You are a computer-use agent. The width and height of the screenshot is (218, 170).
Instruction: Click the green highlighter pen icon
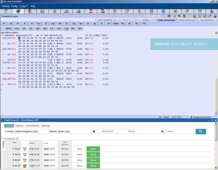click(210, 16)
